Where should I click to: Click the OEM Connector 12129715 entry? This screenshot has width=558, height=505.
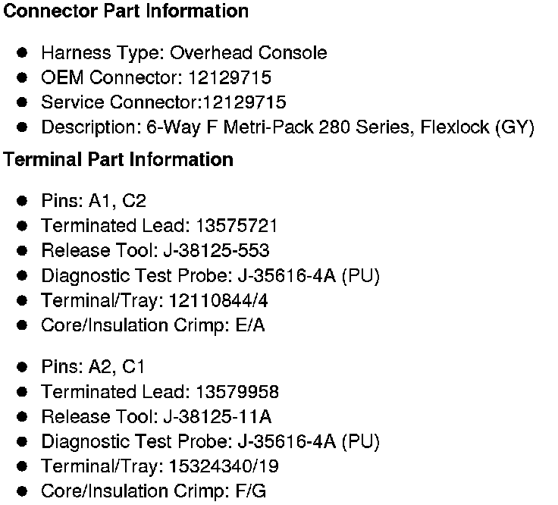155,78
